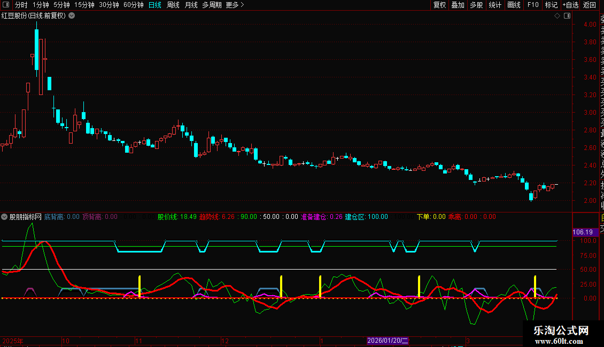Click the 106.19 indicator value label
The image size is (604, 347).
[584, 233]
